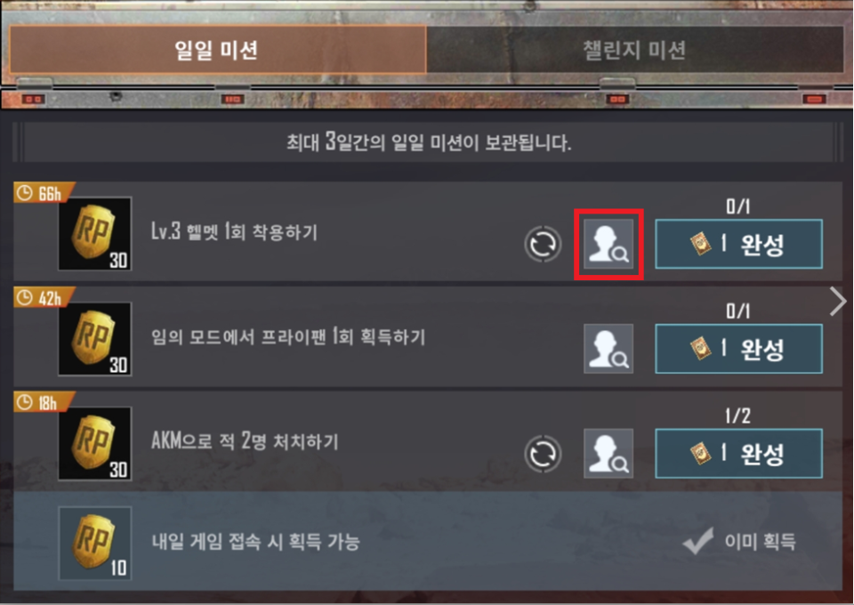Viewport: 854px width, 605px height.
Task: Tap the 최대 3일간 보관 notice banner
Action: click(x=429, y=142)
